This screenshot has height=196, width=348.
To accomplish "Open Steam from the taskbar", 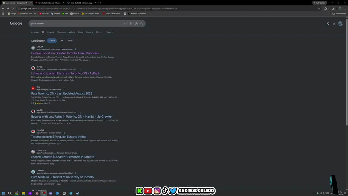I will click(78, 193).
